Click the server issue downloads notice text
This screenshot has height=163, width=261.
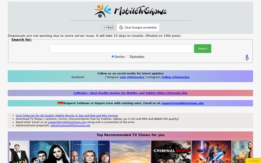click(94, 36)
